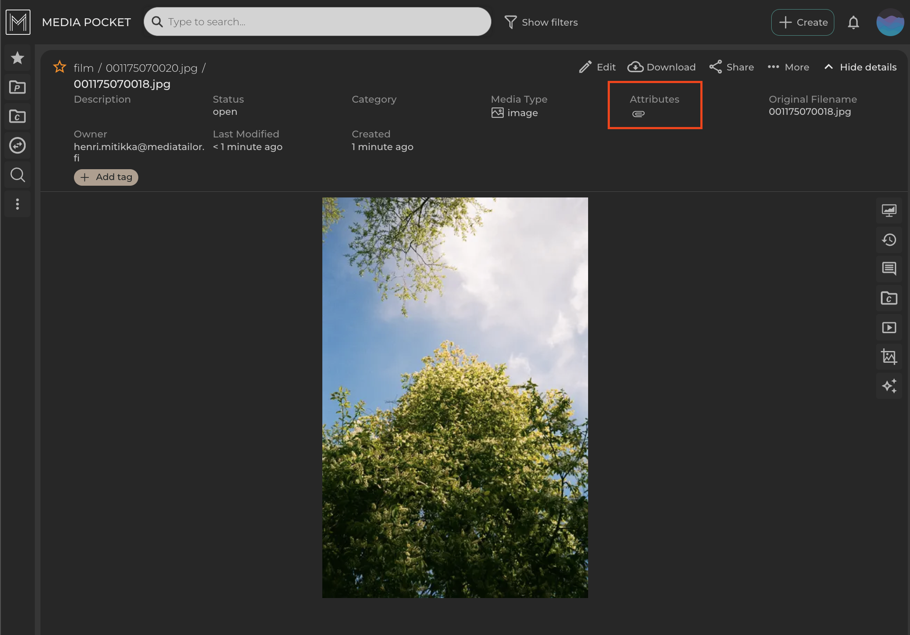
Task: Toggle the favorite star next to file path
Action: click(x=60, y=67)
